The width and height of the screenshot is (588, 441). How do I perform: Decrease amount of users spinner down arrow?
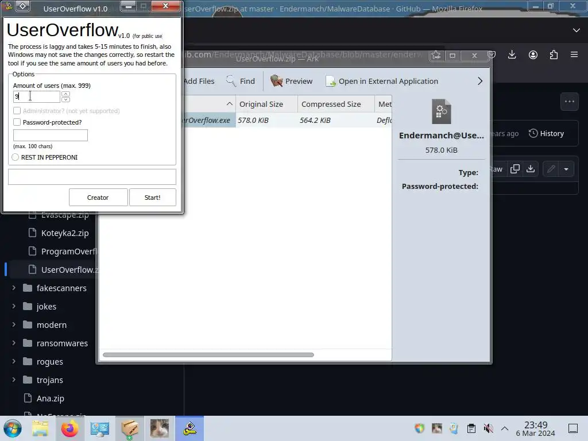click(65, 99)
